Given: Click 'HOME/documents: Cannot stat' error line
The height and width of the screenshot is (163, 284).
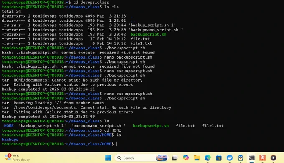Looking at the screenshot, I should (72, 80).
